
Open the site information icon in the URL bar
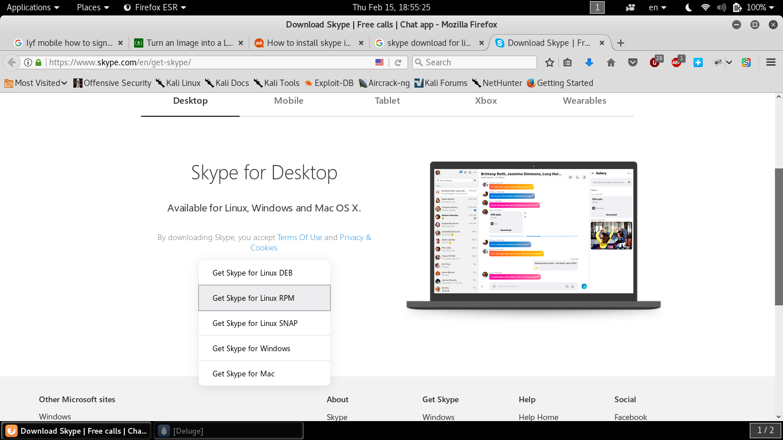tap(28, 62)
